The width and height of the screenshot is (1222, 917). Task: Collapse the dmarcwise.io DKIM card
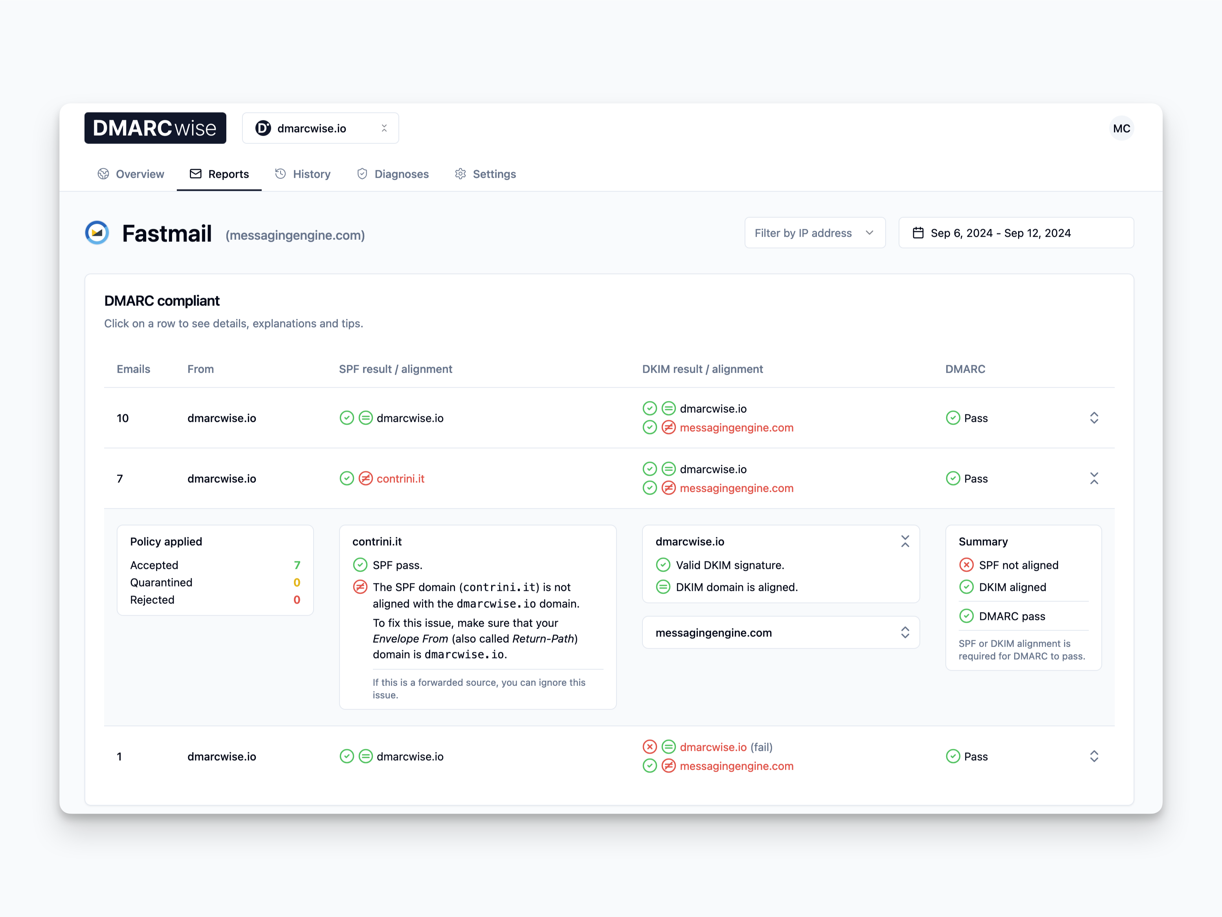[905, 542]
